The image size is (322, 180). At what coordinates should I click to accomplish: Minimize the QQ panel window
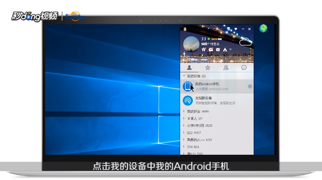[243, 29]
